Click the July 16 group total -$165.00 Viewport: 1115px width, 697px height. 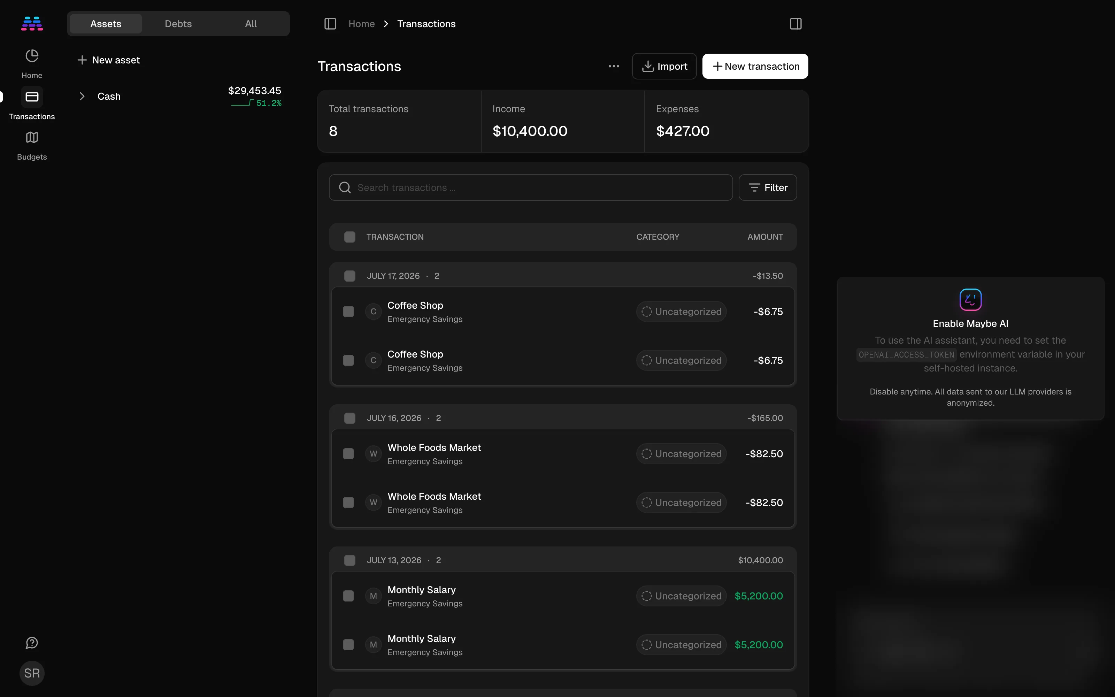765,418
